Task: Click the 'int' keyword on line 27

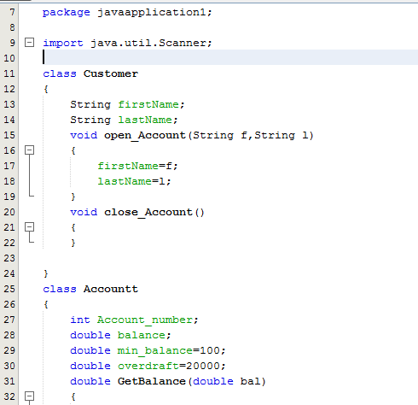Action: 80,320
